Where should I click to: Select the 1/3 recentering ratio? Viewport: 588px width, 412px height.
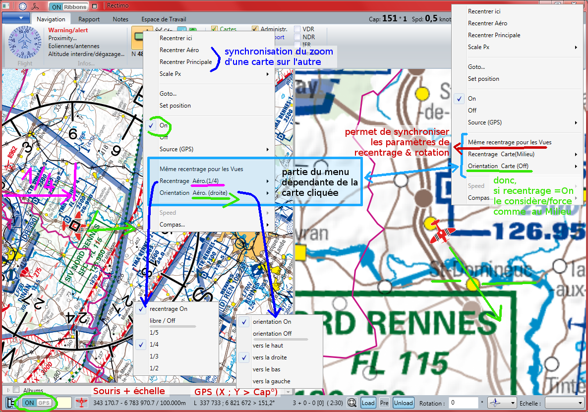[x=176, y=356]
